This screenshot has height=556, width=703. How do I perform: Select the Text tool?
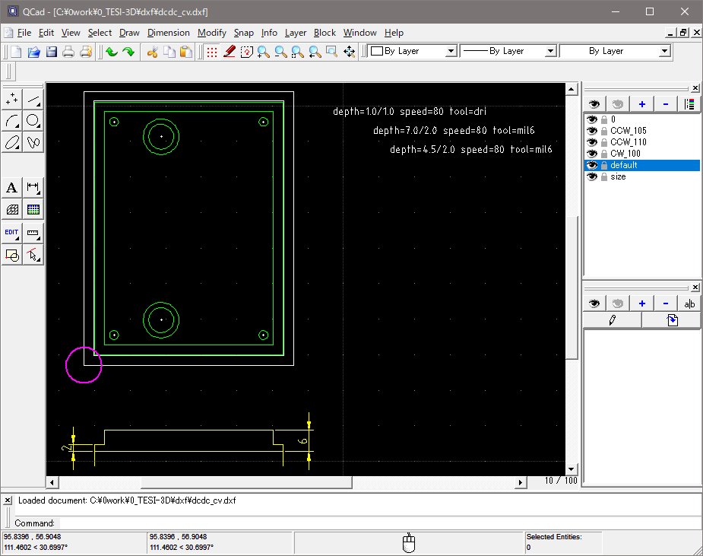tap(12, 188)
